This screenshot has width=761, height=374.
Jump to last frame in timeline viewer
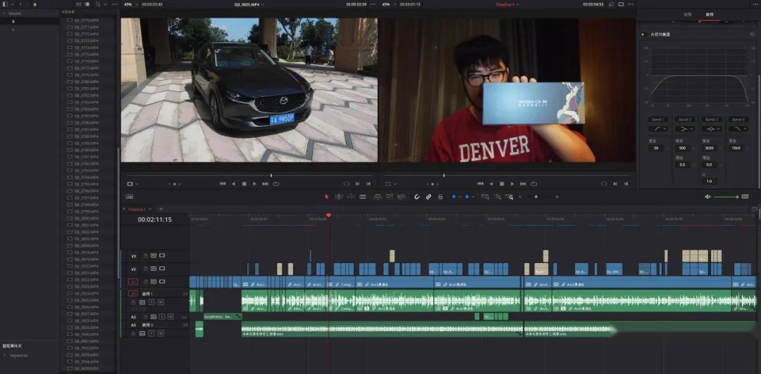tap(523, 183)
